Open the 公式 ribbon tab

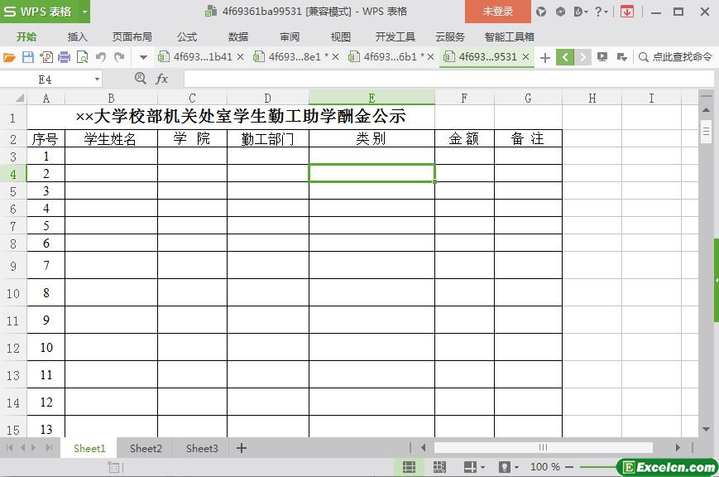[187, 36]
